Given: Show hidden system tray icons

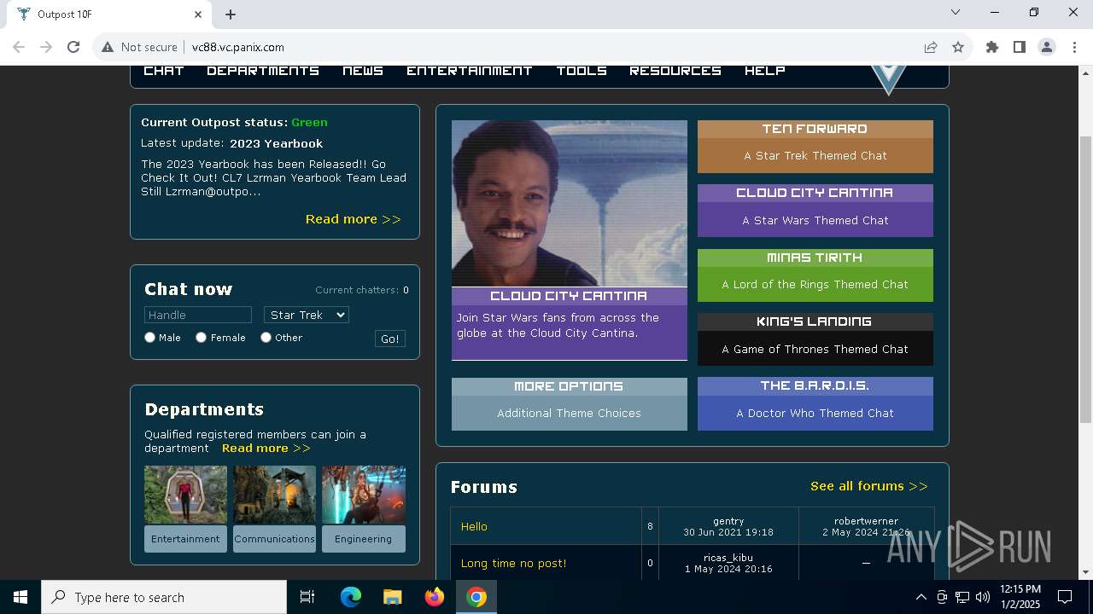Looking at the screenshot, I should tap(921, 597).
